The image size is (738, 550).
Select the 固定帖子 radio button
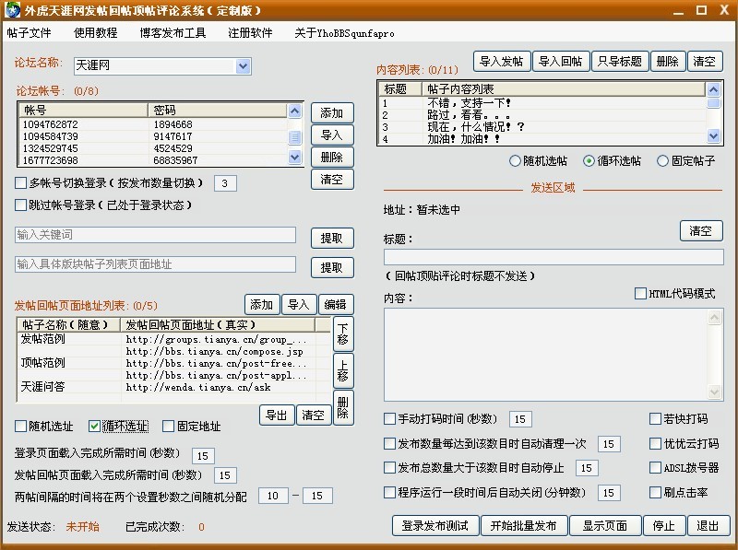(662, 161)
